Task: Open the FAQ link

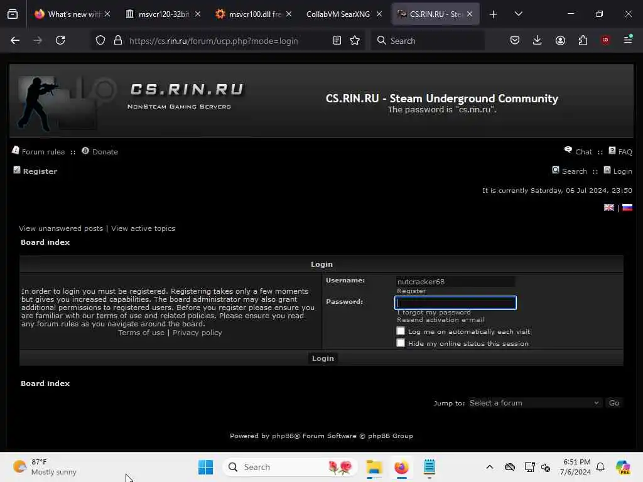Action: (x=625, y=152)
